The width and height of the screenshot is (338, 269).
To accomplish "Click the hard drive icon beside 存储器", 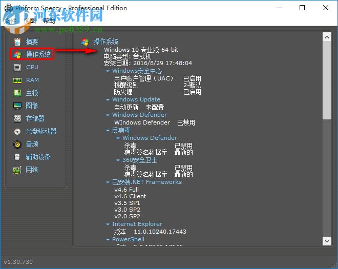I will (x=17, y=119).
